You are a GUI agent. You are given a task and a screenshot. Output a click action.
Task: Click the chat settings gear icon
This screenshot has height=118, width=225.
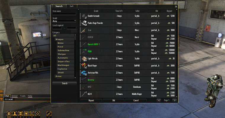coord(1,96)
